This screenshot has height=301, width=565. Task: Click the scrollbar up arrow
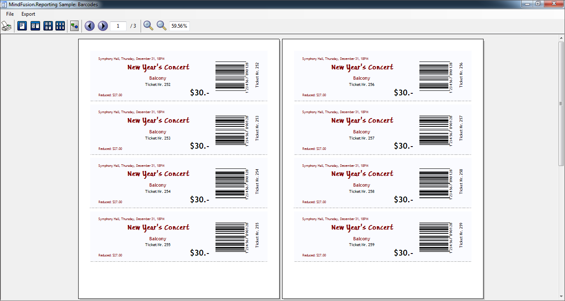tap(561, 38)
